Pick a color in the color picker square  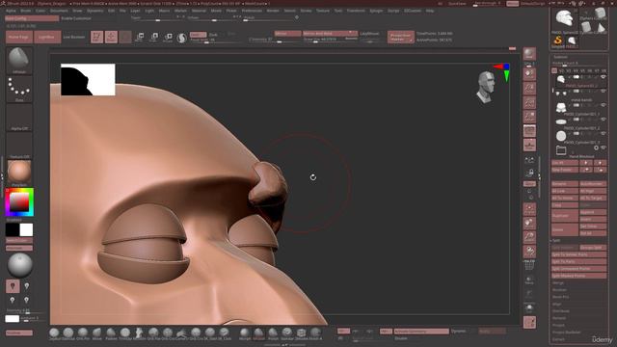[x=19, y=202]
